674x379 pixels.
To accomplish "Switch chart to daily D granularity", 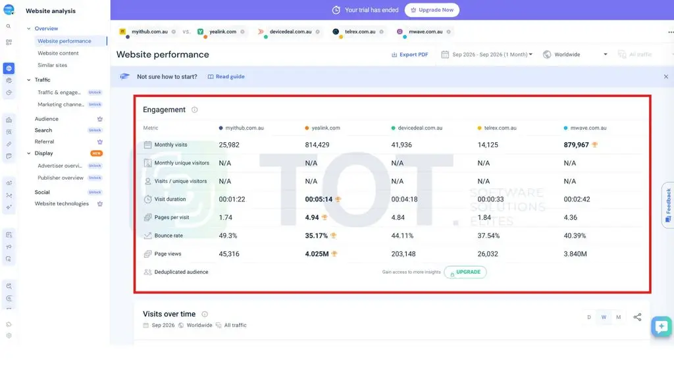I will click(x=589, y=318).
